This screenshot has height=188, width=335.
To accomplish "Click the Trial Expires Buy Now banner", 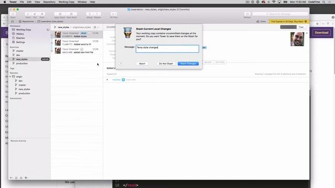I will pyautogui.click(x=288, y=21).
